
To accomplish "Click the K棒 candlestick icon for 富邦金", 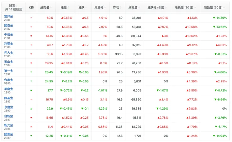I will (31, 18).
